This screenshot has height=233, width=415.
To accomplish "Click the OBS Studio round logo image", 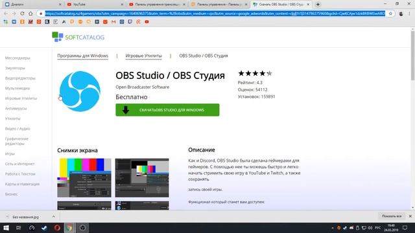I will click(x=80, y=91).
